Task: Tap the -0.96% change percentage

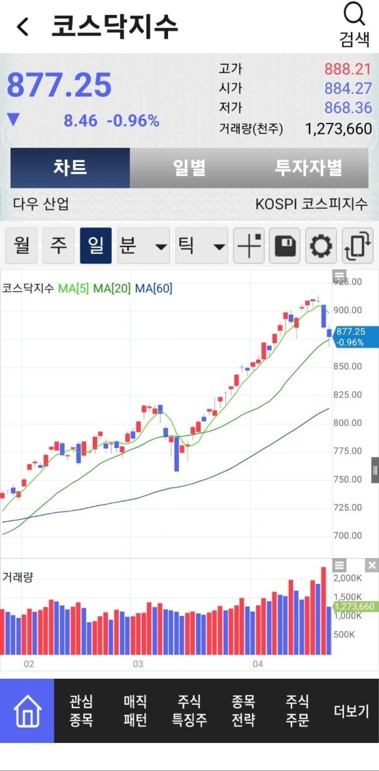Action: pos(133,120)
